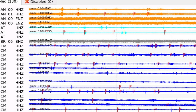Click the amax: 0.0110065 value text

point(40,22)
